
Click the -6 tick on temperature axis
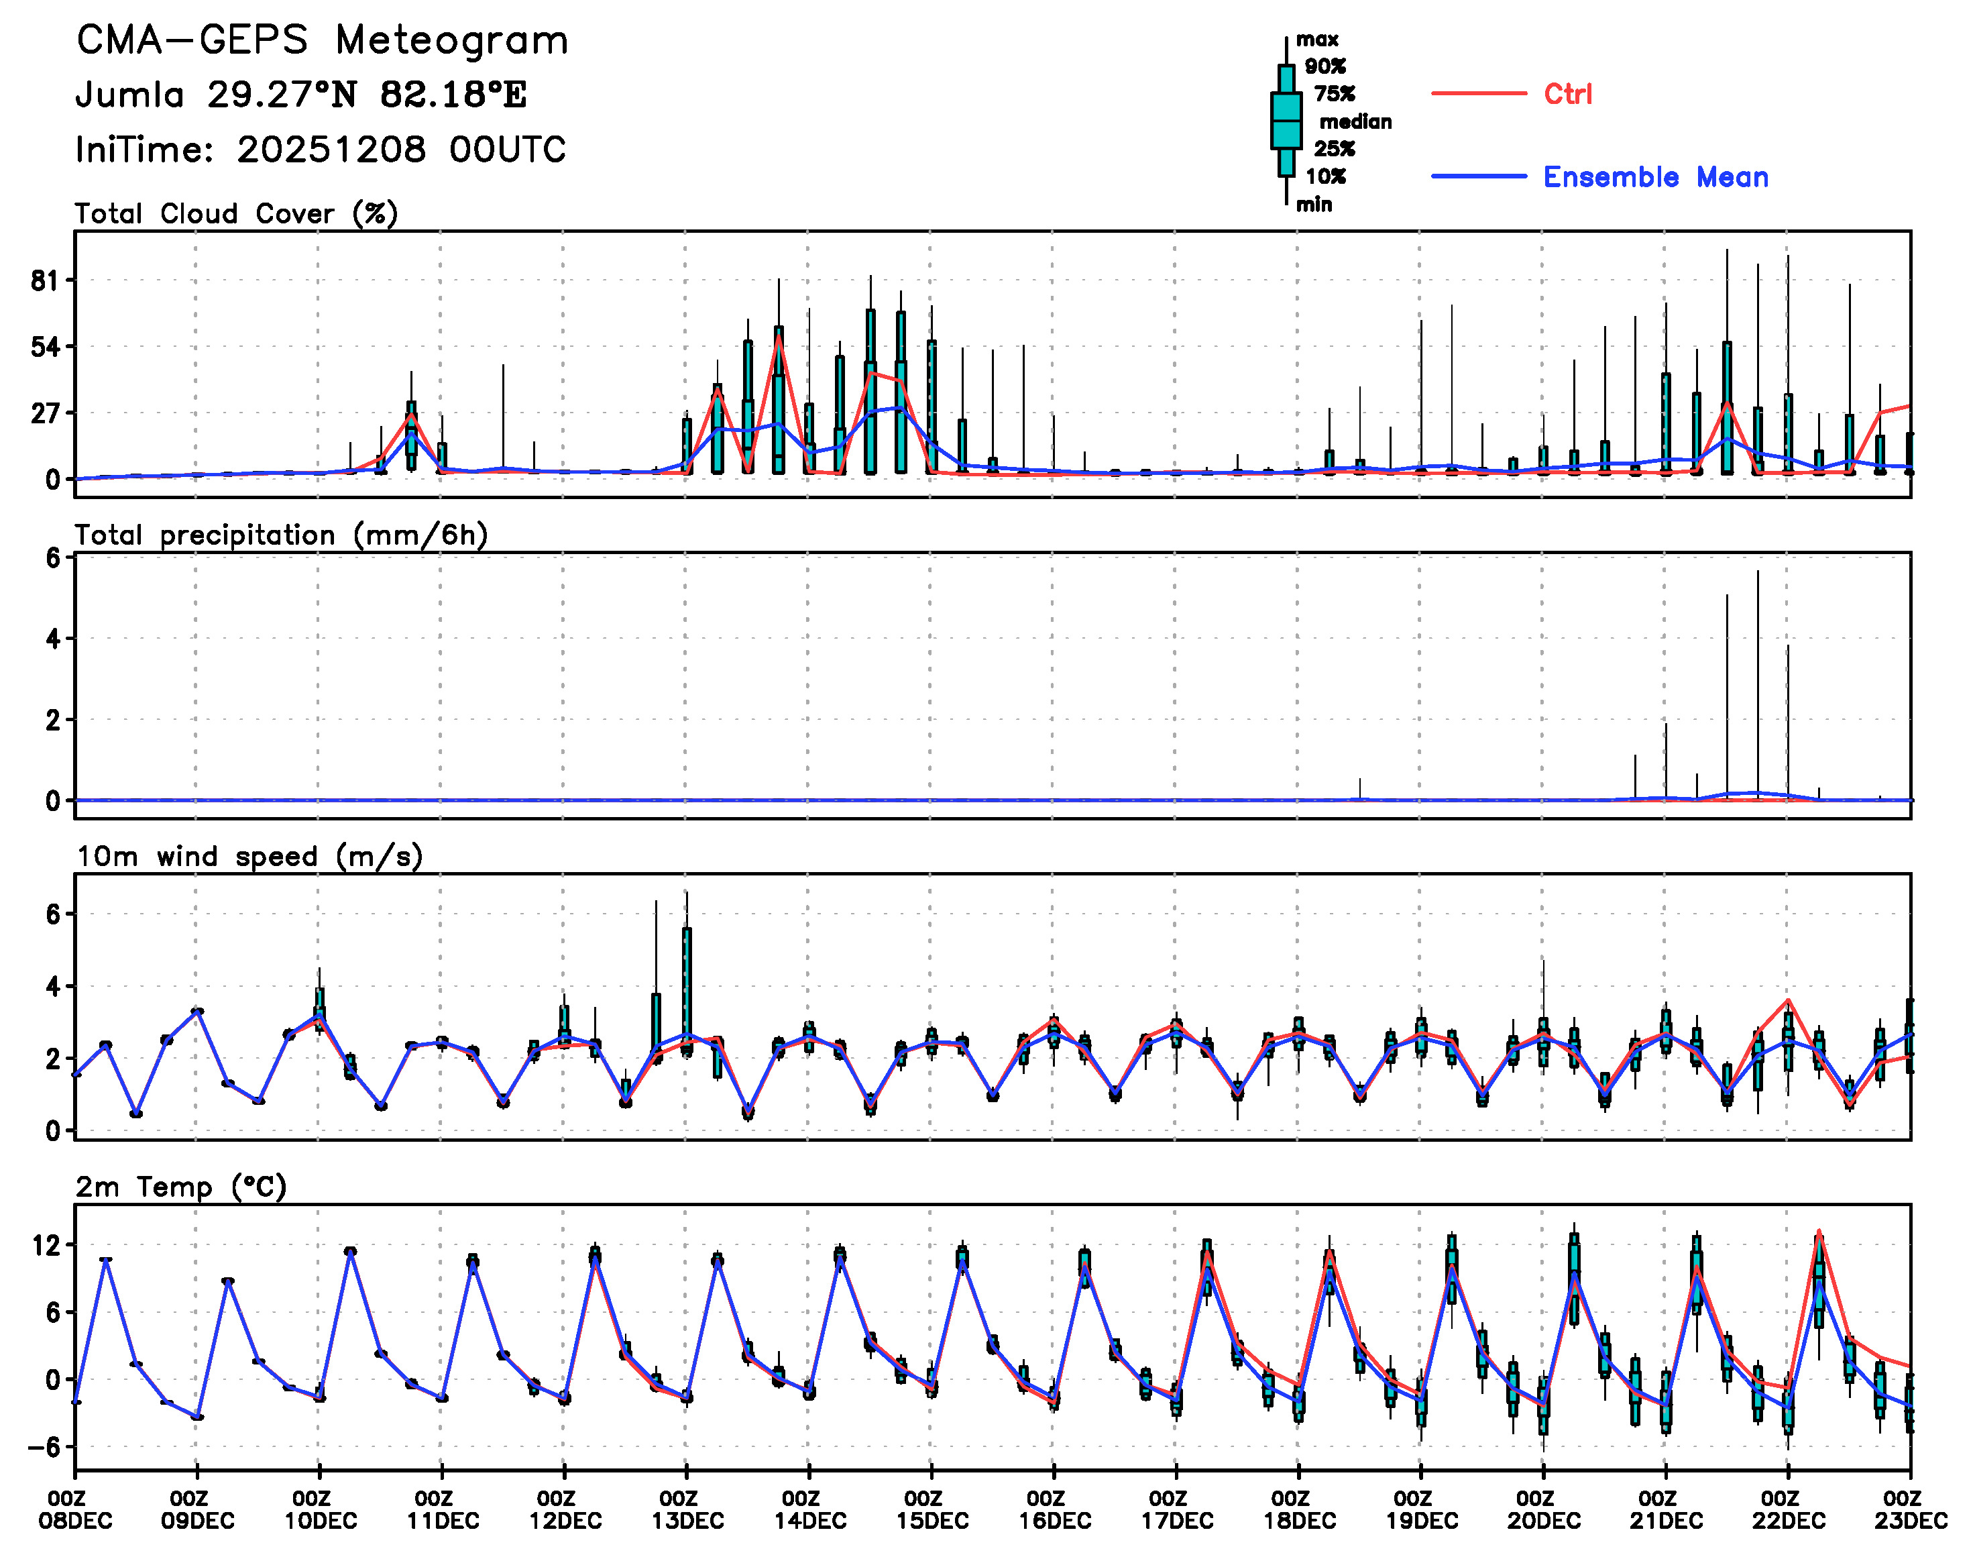tap(45, 1447)
